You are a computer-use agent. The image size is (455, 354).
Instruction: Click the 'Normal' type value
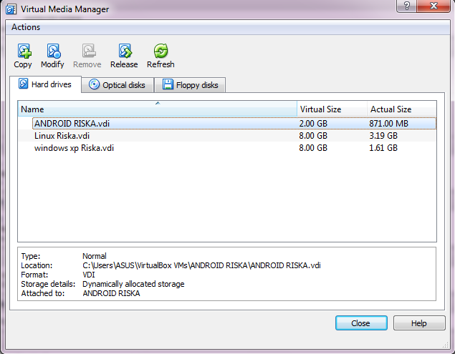pyautogui.click(x=95, y=256)
